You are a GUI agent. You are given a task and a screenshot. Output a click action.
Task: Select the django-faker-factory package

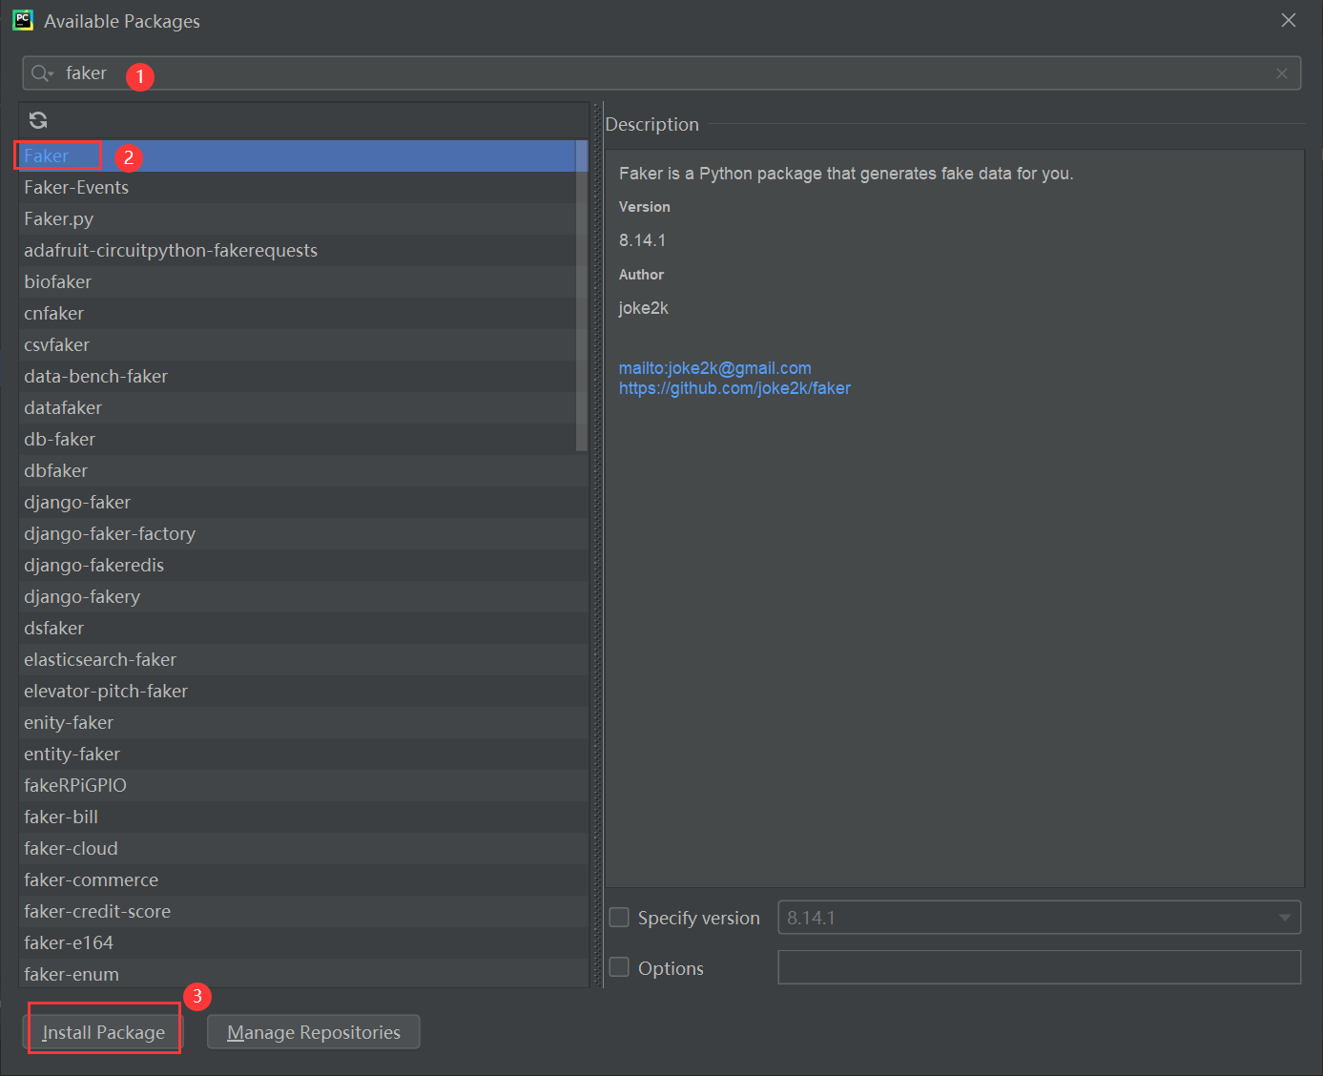click(x=303, y=534)
